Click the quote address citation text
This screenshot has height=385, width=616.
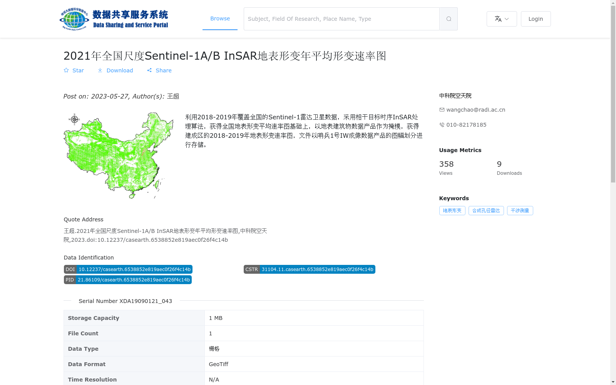tap(166, 235)
